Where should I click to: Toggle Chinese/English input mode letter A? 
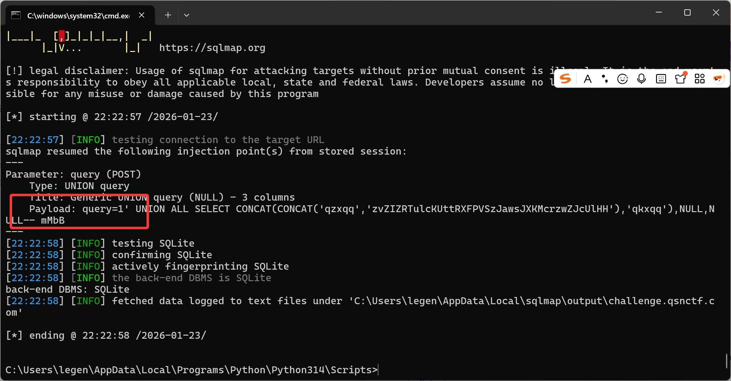coord(588,79)
